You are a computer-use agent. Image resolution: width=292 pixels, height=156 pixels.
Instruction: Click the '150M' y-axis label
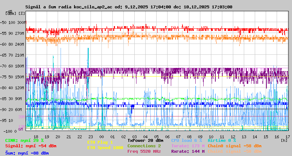click(x=19, y=77)
